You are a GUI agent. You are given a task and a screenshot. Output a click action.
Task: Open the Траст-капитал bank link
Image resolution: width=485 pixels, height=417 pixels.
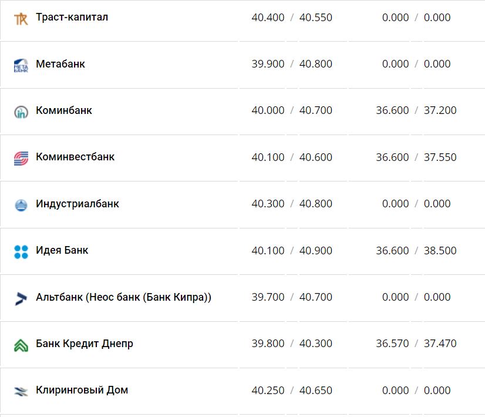pos(72,17)
